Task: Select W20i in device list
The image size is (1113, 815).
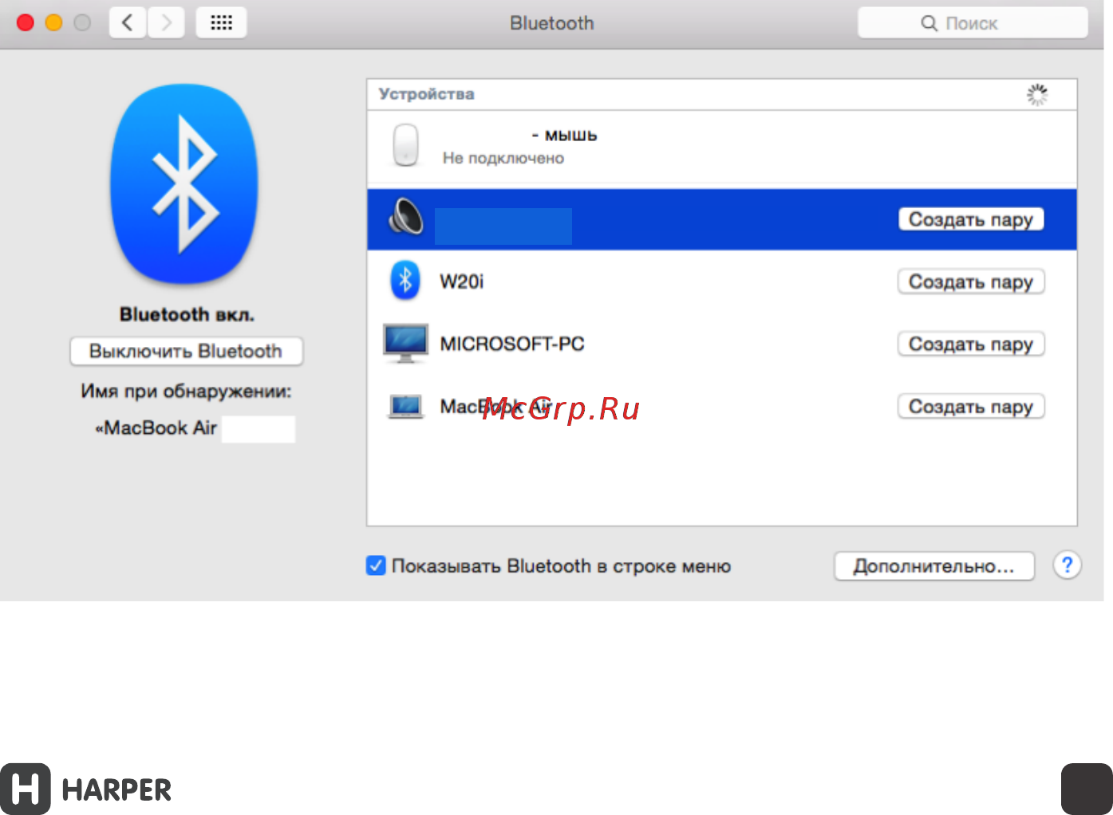Action: 722,282
